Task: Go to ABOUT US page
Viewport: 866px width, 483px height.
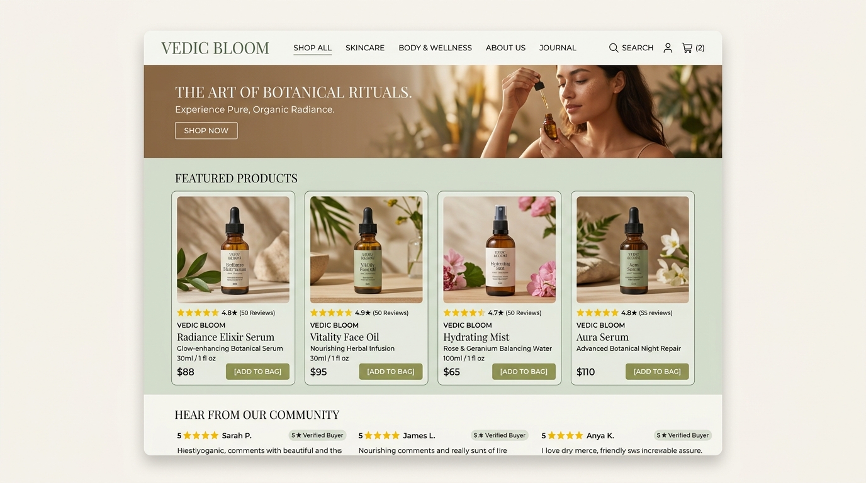Action: coord(505,48)
